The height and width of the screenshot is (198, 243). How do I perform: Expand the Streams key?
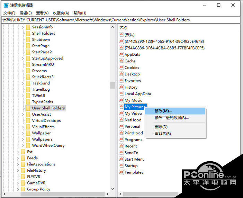point(23,71)
